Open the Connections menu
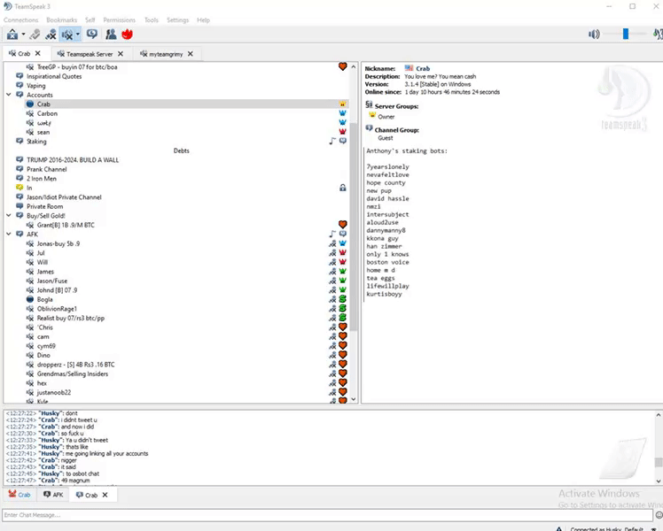Viewport: 663px width, 531px height. 20,19
